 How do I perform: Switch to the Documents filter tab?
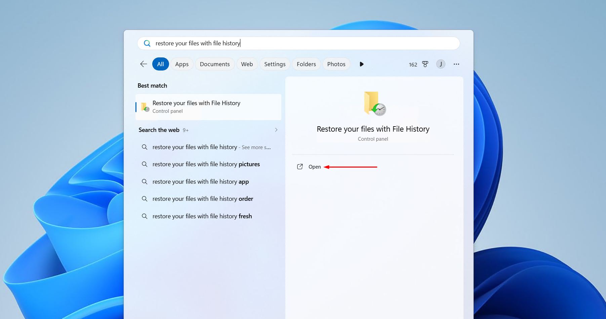point(215,64)
